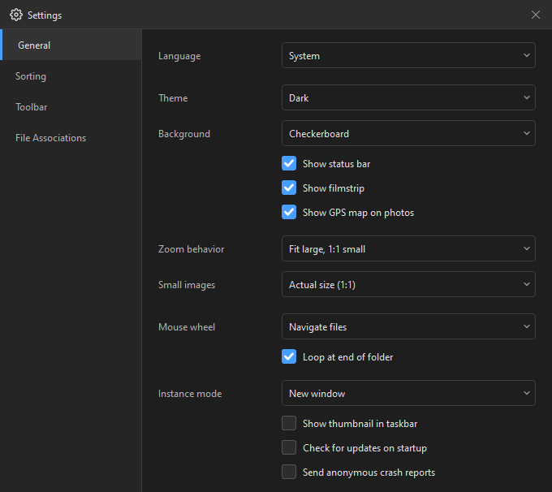
Task: Close the Settings window
Action: click(x=536, y=15)
